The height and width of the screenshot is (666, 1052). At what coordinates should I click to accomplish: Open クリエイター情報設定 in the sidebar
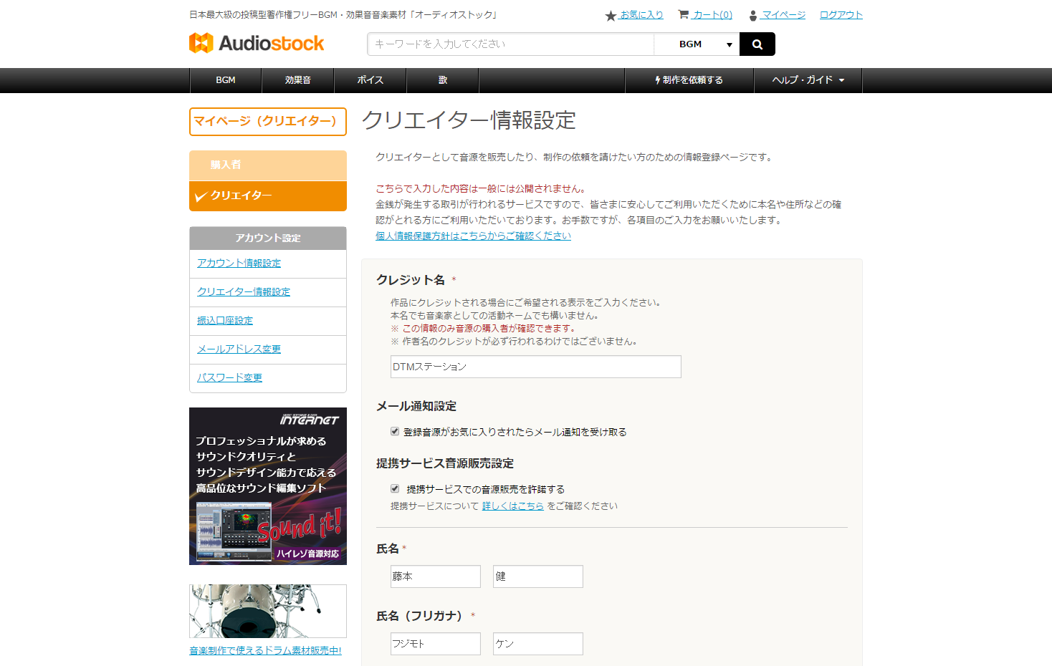[244, 291]
